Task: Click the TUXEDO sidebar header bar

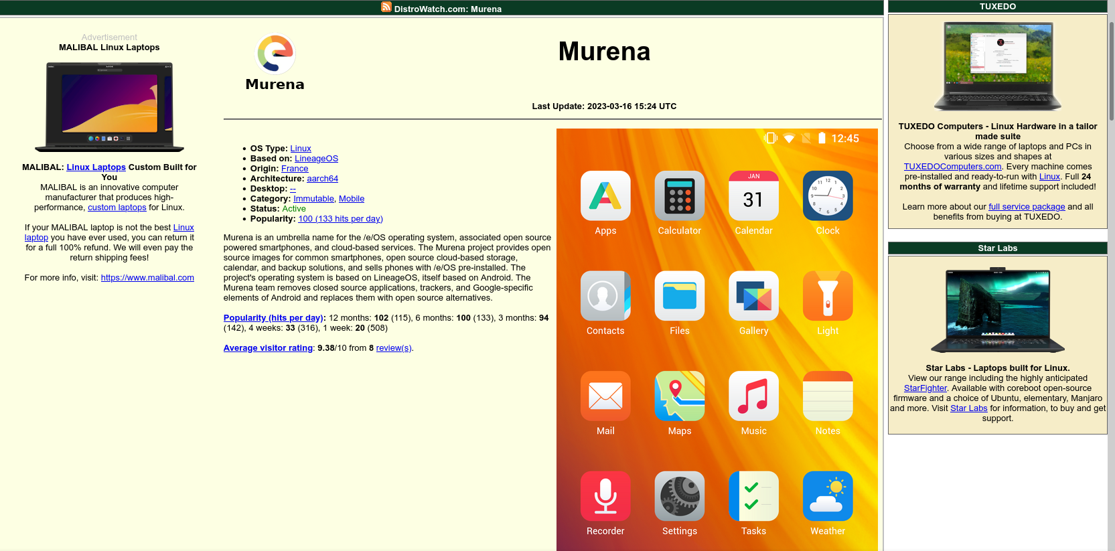Action: (998, 6)
